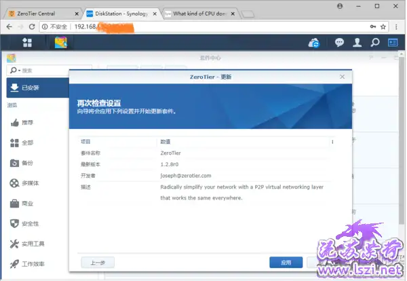The image size is (407, 281).
Task: Open the DSM widgets panel icon
Action: coord(393,42)
